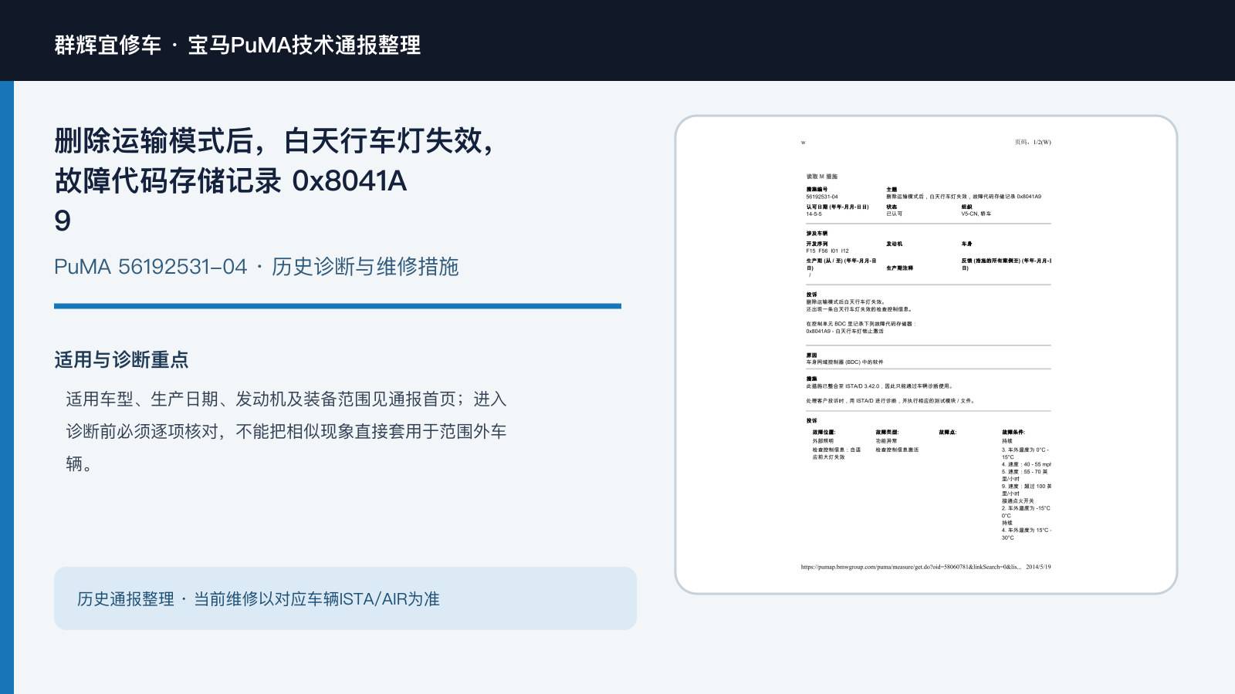
Task: Open the PuMA document page thumbnail
Action: click(x=926, y=355)
